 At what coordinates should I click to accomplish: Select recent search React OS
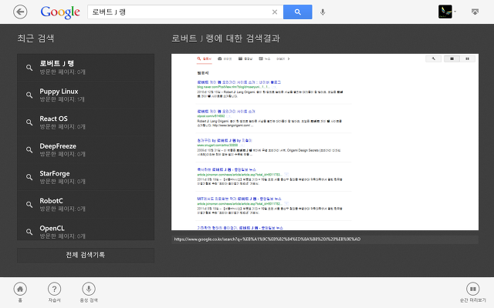(86, 122)
